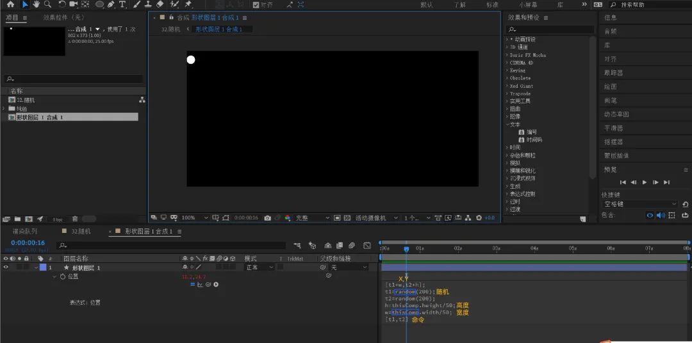Screen dimensions: 692x343
Task: Open the 正常 blending mode dropdown
Action: click(260, 267)
